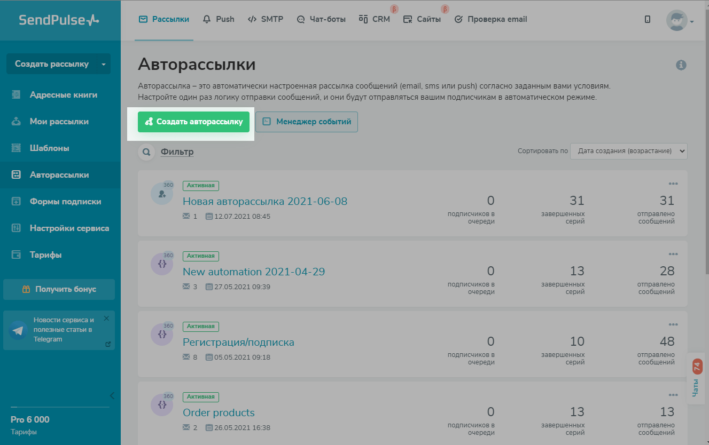Open the sort by date dropdown
The image size is (709, 445).
[x=628, y=151]
